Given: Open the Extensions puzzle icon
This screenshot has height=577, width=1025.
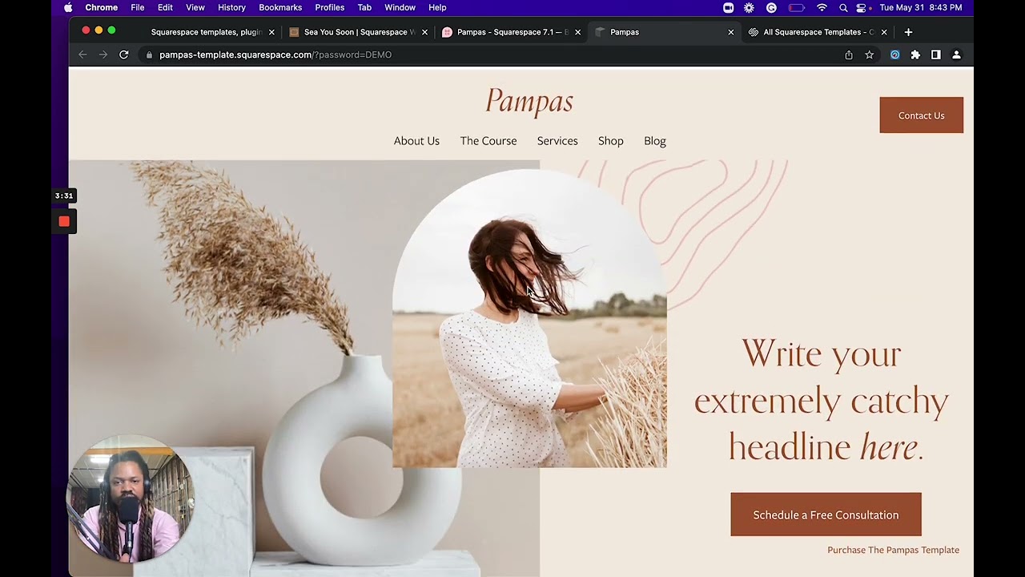Looking at the screenshot, I should point(915,54).
